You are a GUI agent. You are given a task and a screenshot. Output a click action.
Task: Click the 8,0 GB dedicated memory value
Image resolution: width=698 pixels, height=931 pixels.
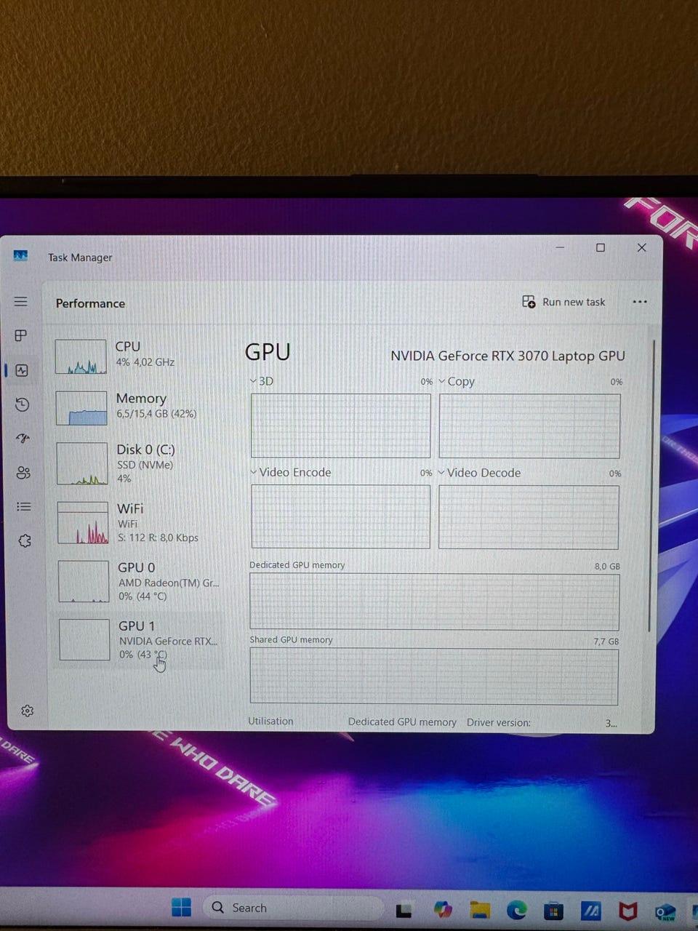coord(607,566)
